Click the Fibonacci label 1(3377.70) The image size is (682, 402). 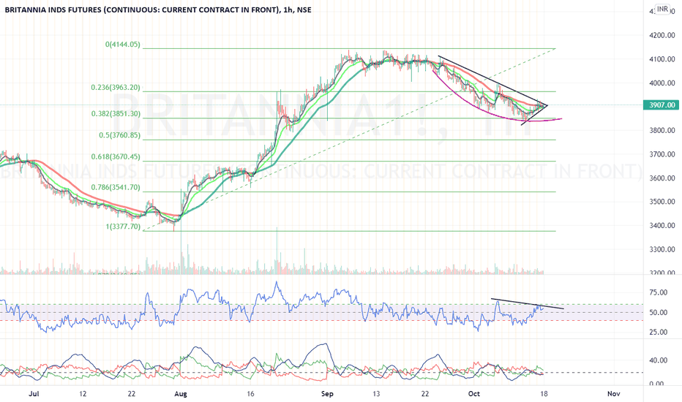123,227
